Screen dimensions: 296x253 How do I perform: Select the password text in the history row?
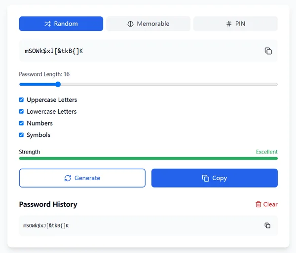46,226
